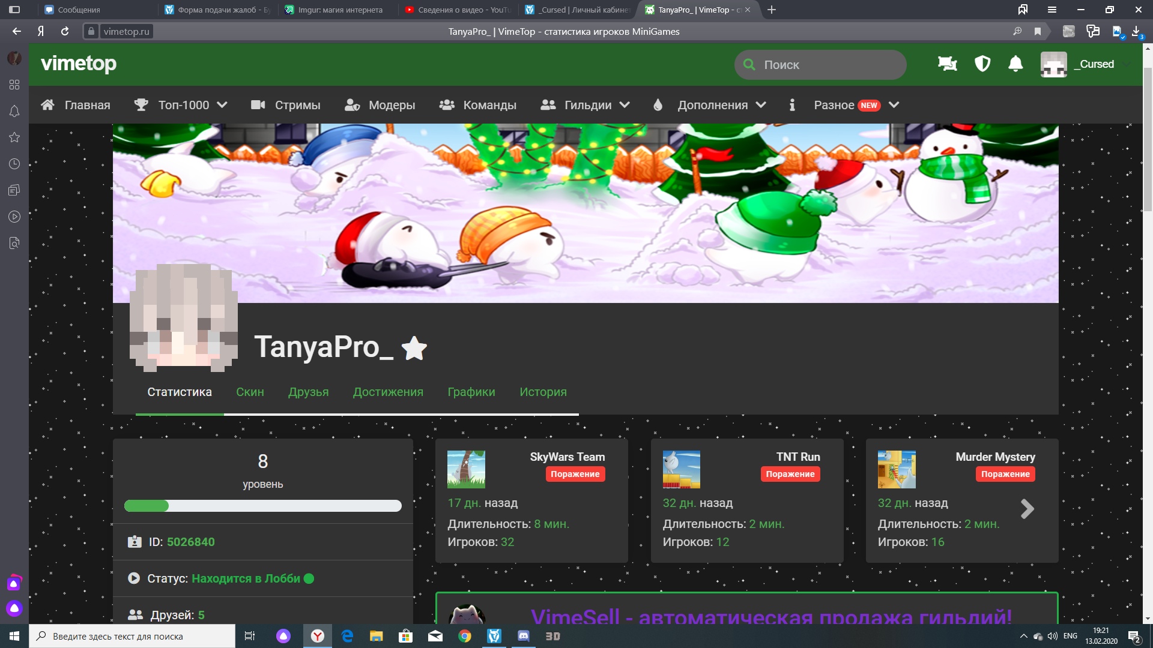Open the TNT Run match card
This screenshot has height=648, width=1153.
coord(747,500)
